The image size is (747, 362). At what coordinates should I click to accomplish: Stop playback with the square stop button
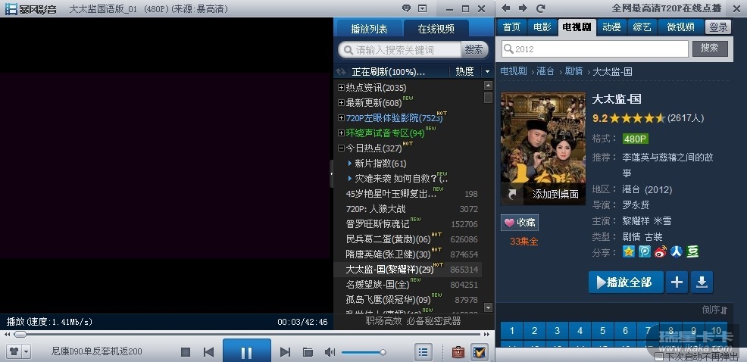point(186,352)
